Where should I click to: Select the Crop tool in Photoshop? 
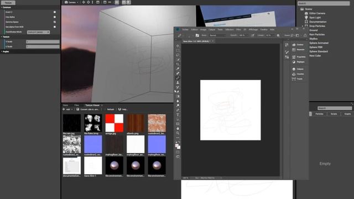point(178,64)
